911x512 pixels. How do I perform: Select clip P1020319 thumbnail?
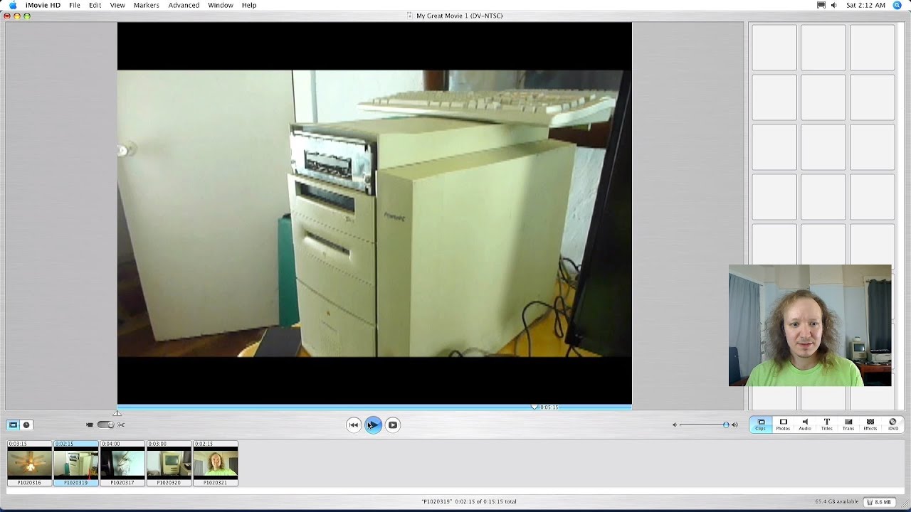pos(76,463)
